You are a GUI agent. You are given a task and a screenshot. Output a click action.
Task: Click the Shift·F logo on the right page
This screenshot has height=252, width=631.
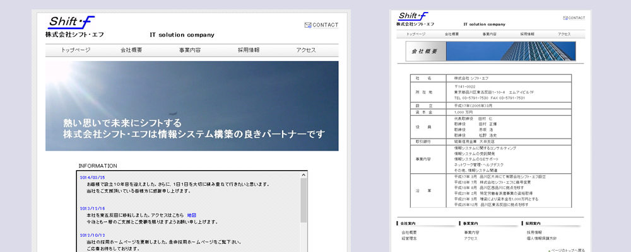click(x=413, y=16)
